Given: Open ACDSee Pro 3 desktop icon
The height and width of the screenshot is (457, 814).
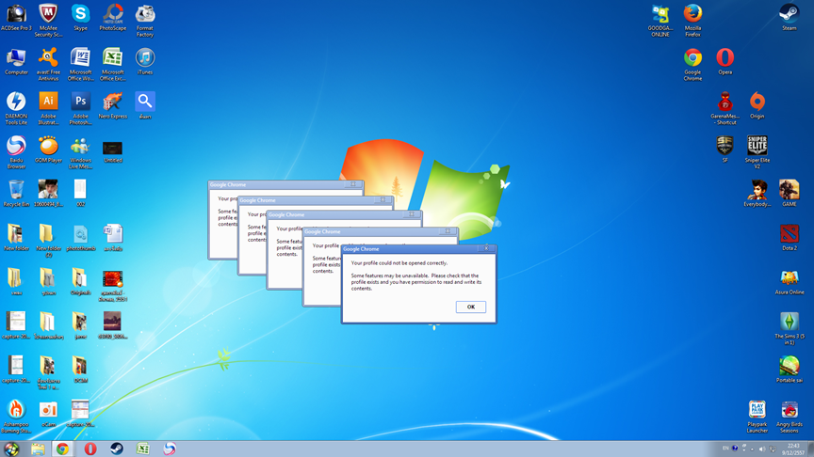Looking at the screenshot, I should (x=16, y=17).
